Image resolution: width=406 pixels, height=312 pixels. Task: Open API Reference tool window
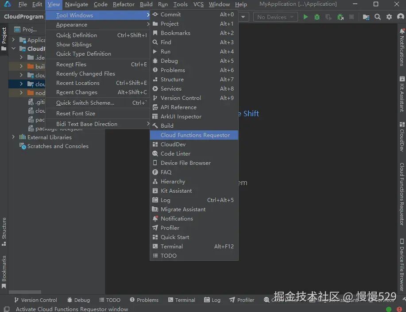click(194, 107)
